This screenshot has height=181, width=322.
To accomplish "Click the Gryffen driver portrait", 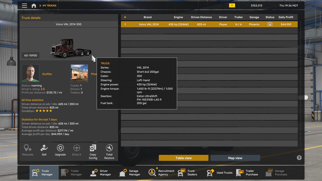I will click(x=31, y=73).
